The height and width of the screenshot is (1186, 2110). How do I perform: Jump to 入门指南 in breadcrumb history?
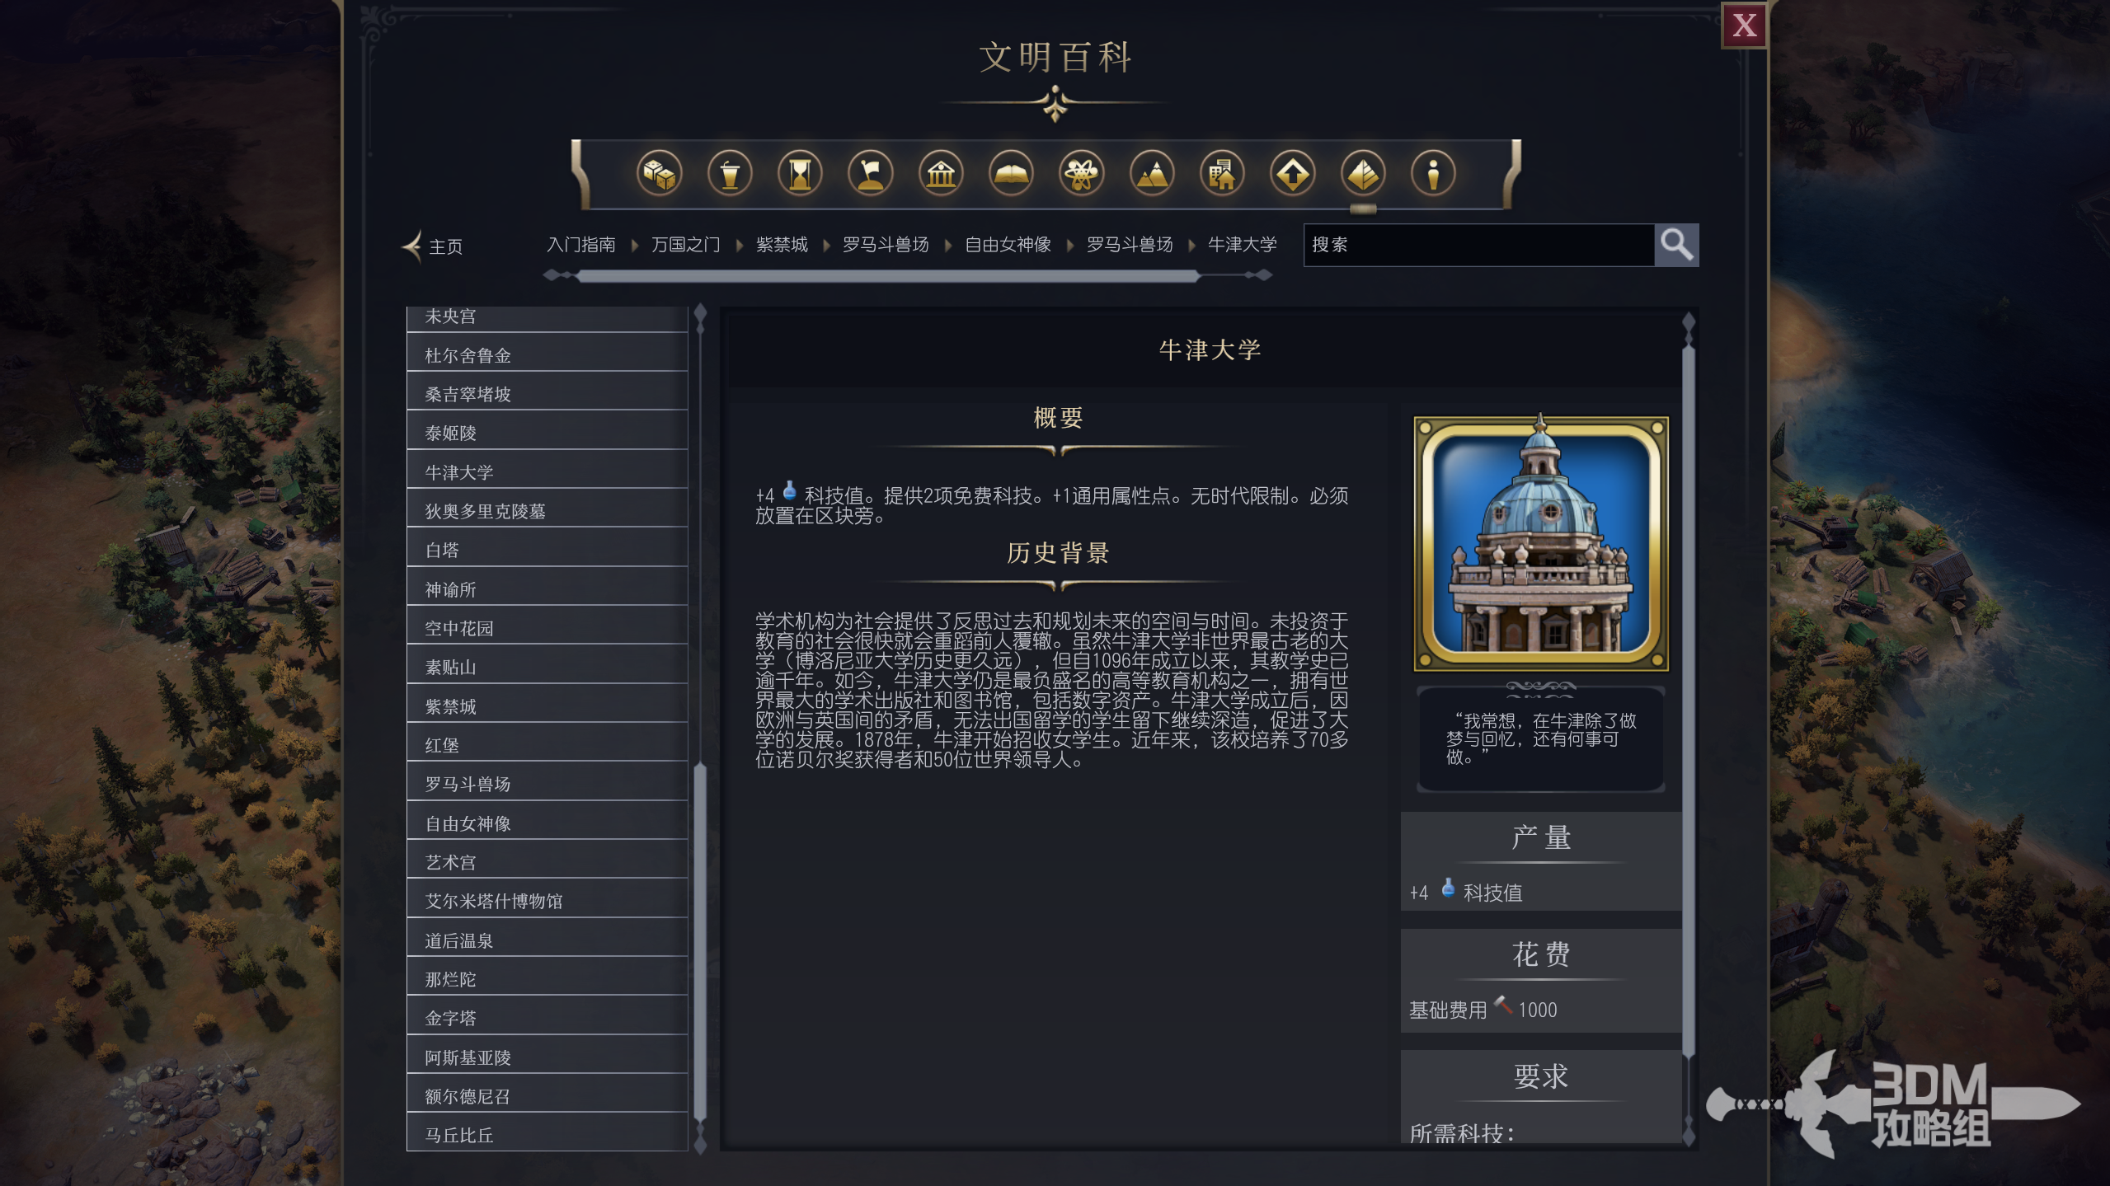coord(581,245)
